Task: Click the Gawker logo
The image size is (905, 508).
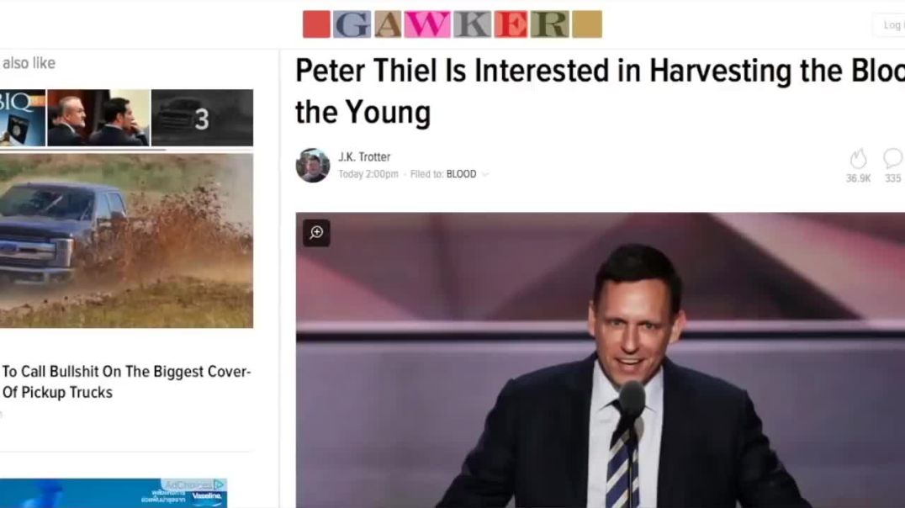Action: pos(452,24)
